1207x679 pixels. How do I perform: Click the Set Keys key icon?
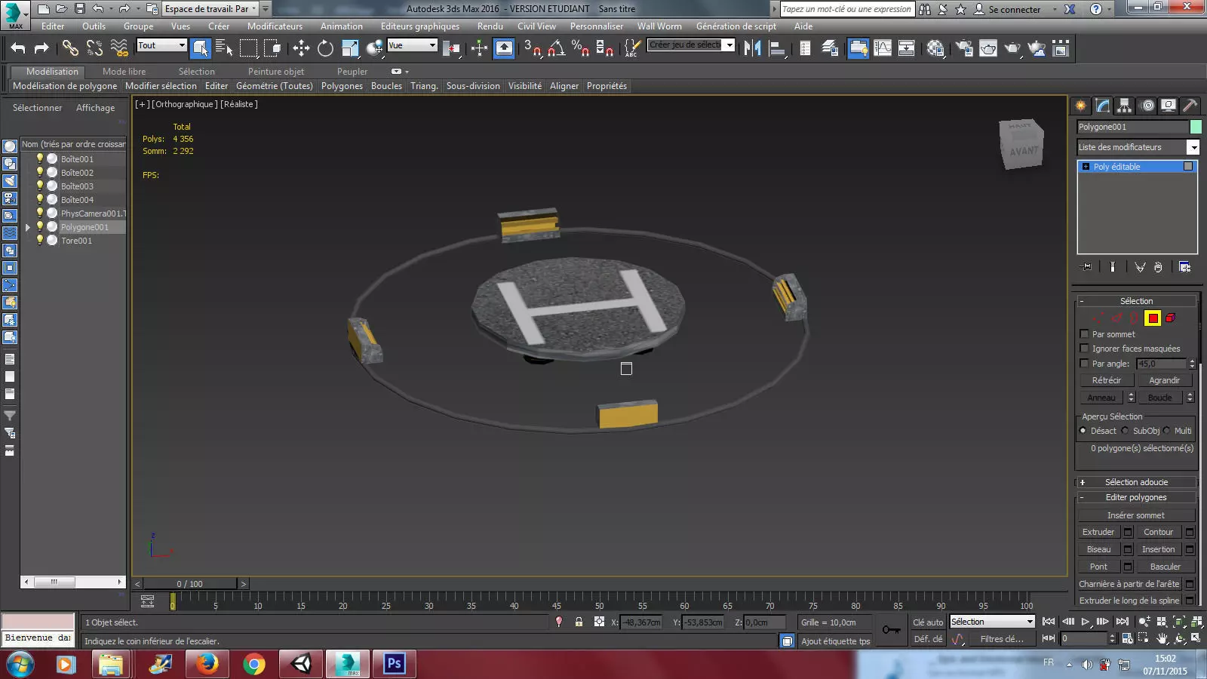[x=891, y=630]
